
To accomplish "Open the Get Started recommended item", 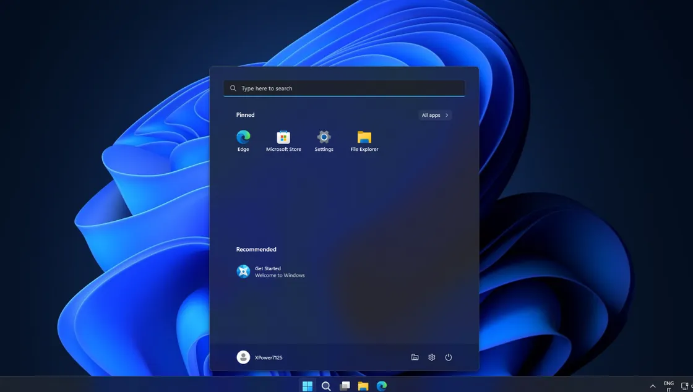I will 272,271.
